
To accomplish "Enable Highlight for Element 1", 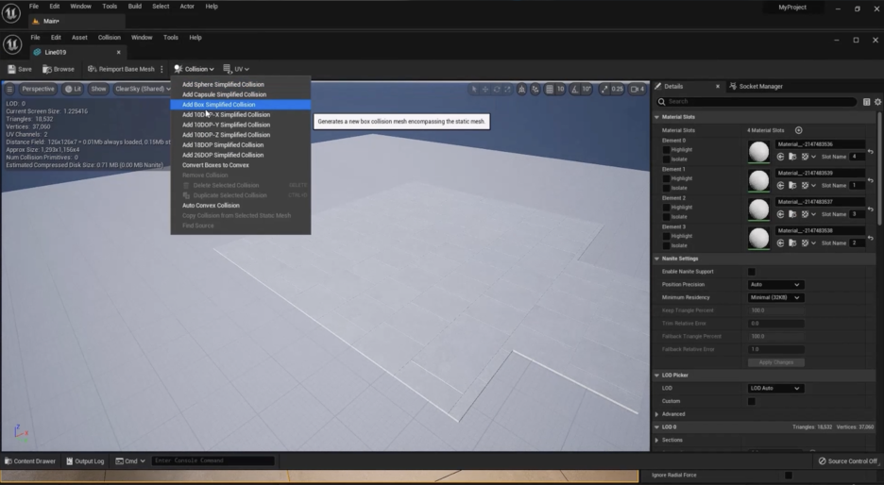I will click(x=666, y=178).
